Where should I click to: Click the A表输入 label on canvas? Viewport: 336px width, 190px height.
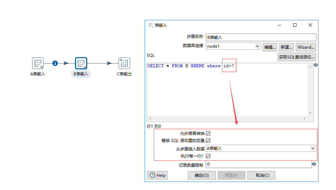tap(38, 74)
